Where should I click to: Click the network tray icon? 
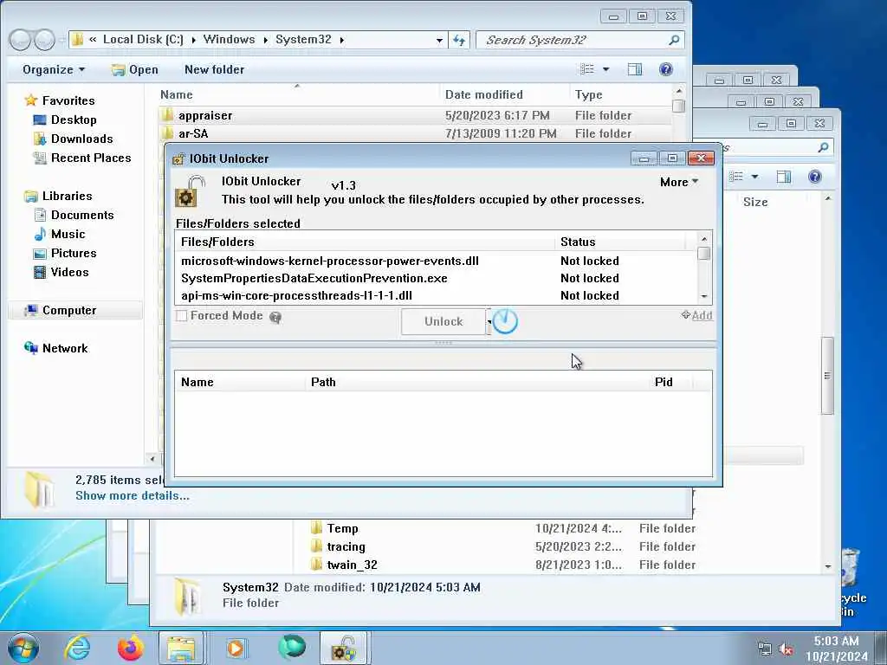tap(764, 649)
